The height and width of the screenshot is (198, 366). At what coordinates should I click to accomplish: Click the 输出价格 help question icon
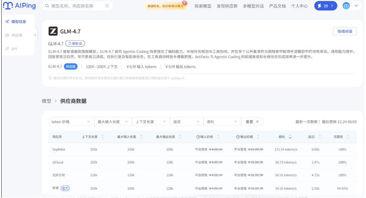click(x=237, y=137)
